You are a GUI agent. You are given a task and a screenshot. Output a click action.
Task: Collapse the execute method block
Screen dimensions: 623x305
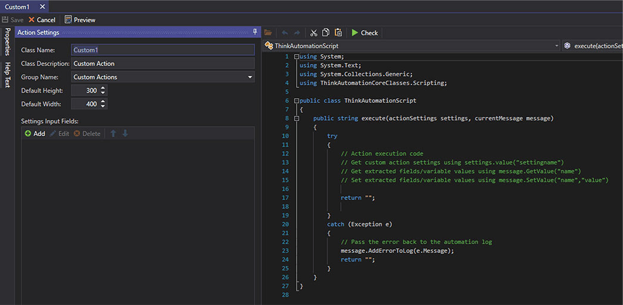[x=297, y=118]
